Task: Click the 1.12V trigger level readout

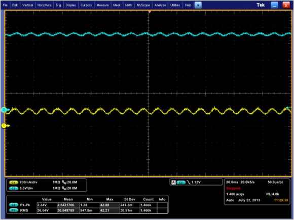Action: 196,182
